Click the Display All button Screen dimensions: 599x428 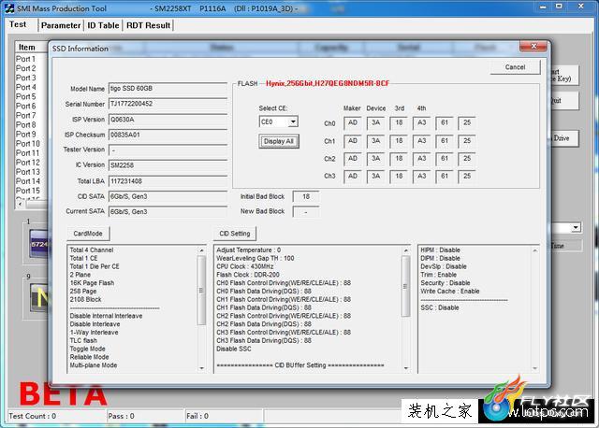[x=279, y=141]
